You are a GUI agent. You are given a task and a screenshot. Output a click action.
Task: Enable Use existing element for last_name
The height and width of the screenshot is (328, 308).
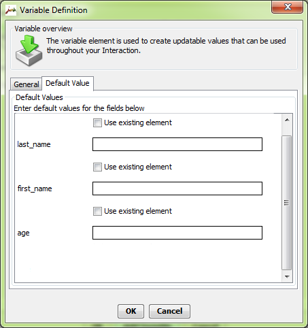(97, 122)
